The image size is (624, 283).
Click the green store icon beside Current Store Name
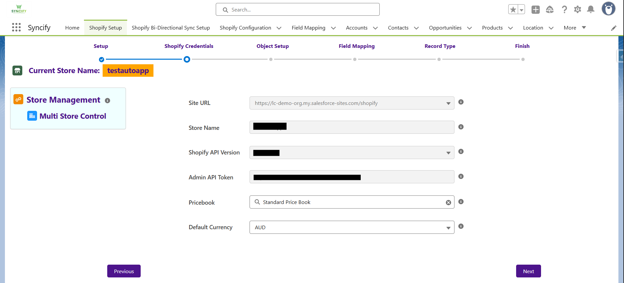[17, 71]
